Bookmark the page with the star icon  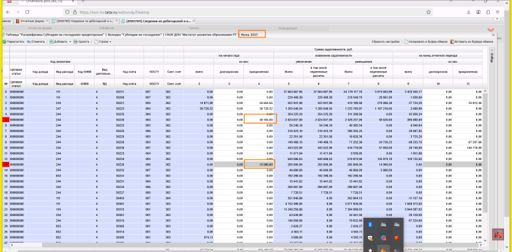click(429, 12)
